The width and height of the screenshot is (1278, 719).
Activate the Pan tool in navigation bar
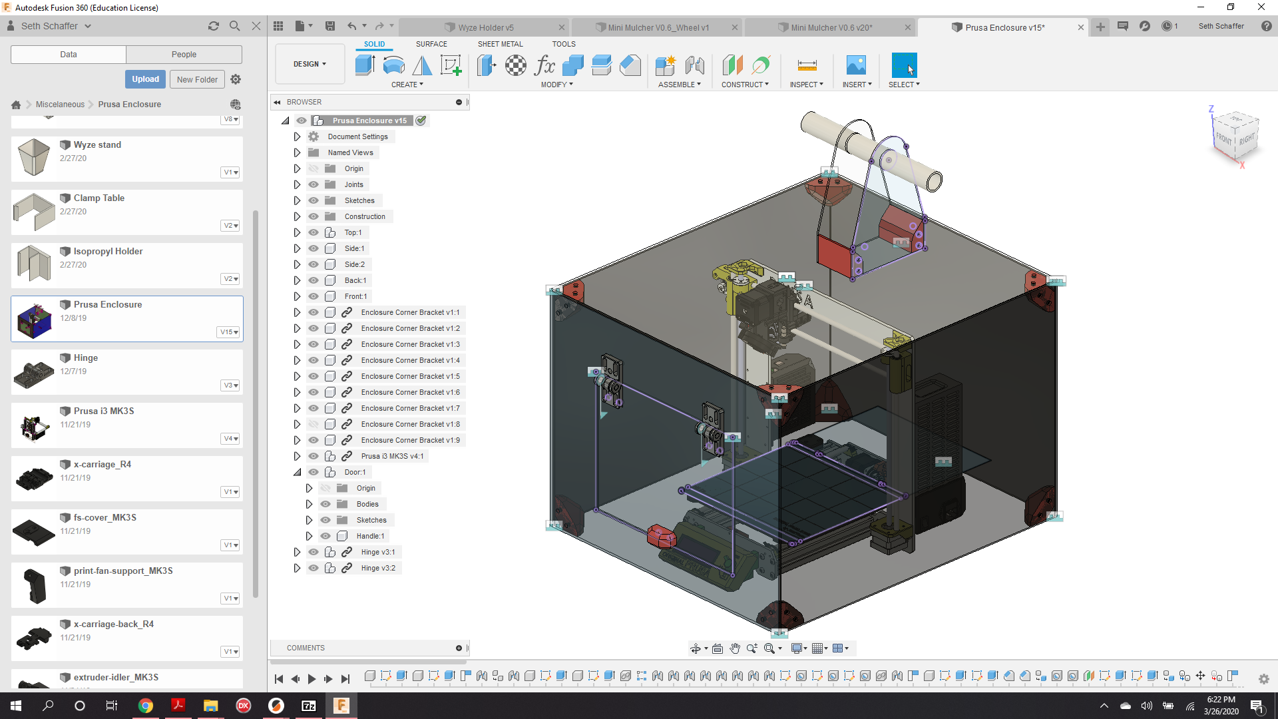[736, 648]
